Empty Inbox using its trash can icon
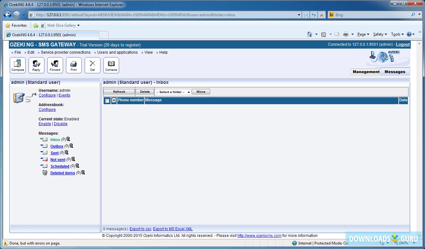Image resolution: width=425 pixels, height=249 pixels. (x=68, y=139)
